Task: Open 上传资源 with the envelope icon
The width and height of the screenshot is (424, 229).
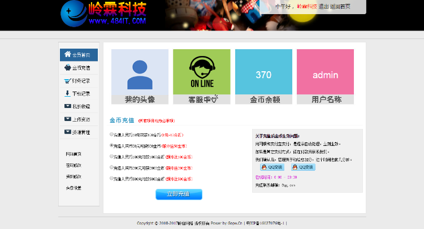Action: pyautogui.click(x=79, y=119)
